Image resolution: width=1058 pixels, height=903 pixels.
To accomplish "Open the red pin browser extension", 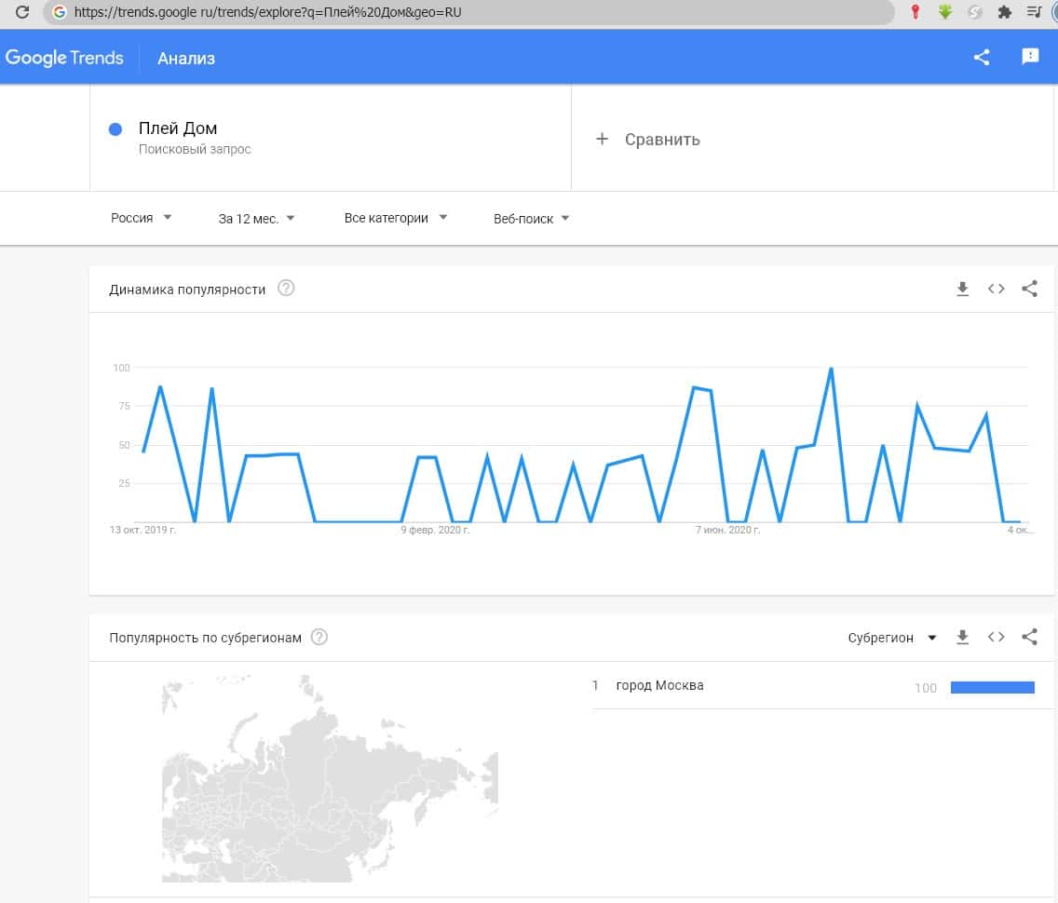I will tap(915, 12).
